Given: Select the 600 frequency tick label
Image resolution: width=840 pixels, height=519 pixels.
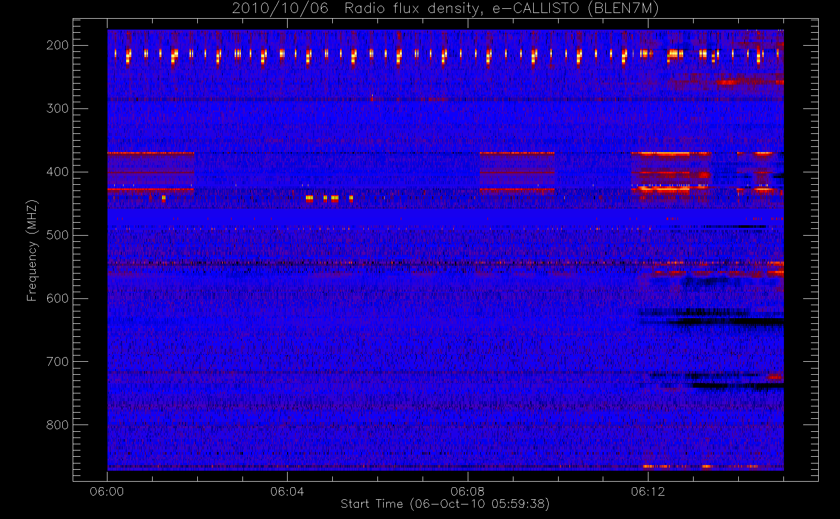Looking at the screenshot, I should [x=58, y=298].
